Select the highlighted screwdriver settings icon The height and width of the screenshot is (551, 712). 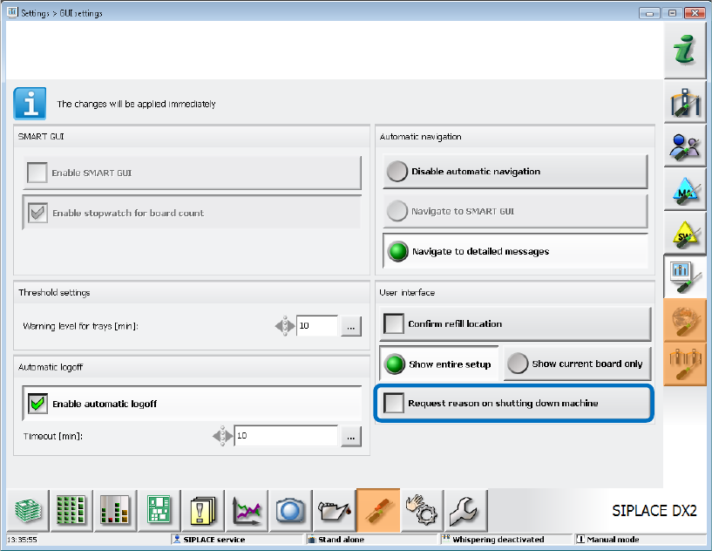click(378, 510)
